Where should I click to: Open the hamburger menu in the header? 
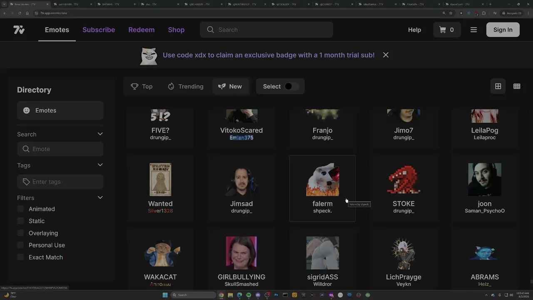coord(473,30)
